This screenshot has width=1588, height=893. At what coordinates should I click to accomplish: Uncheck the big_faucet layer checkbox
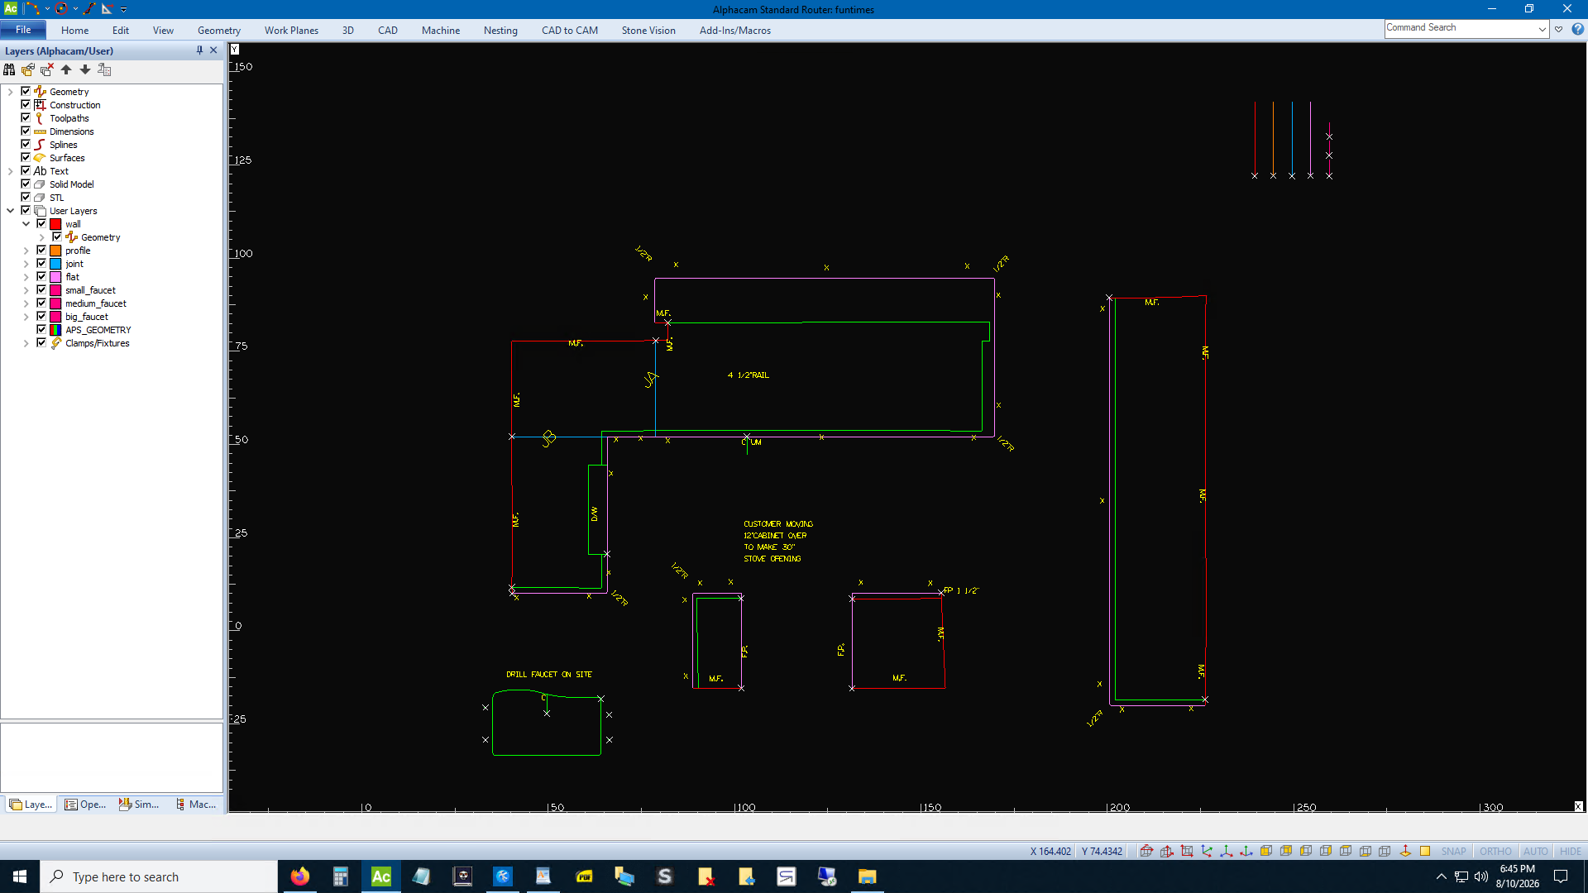(x=41, y=317)
